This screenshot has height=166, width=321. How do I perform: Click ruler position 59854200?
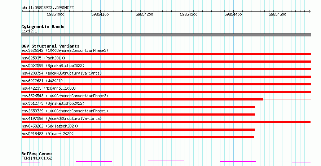[x=145, y=14]
